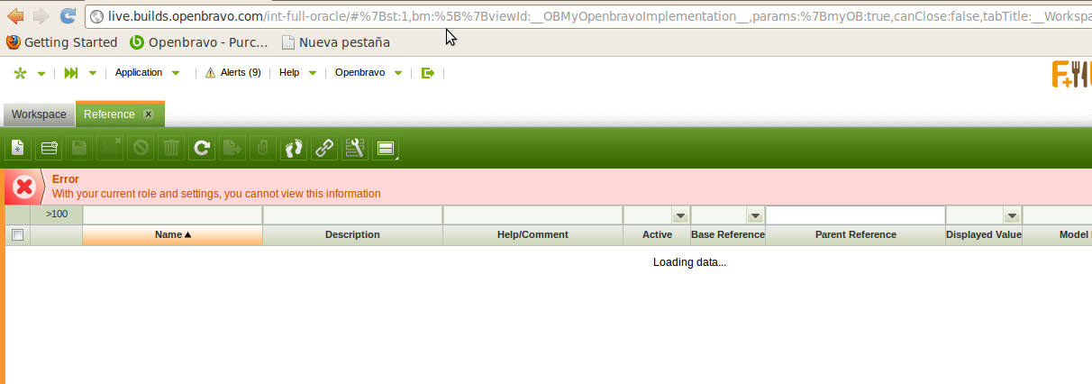Click the green logout icon
This screenshot has width=1092, height=384.
[x=428, y=73]
